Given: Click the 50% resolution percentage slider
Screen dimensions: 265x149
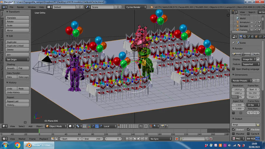Looking at the screenshot, I should (x=238, y=97).
